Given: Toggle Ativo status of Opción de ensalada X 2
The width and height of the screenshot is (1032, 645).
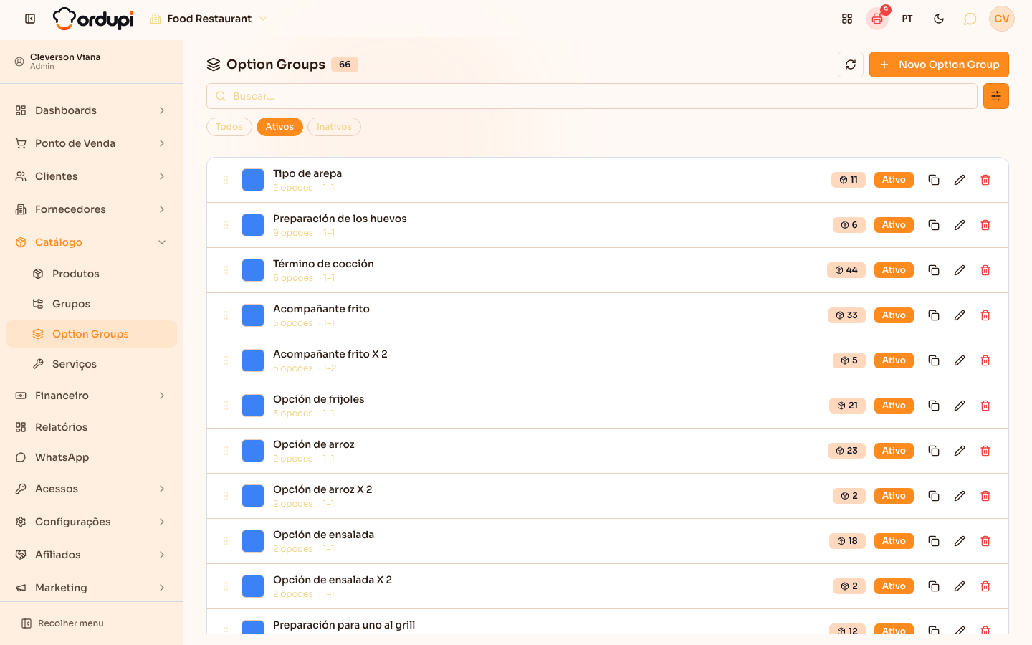Looking at the screenshot, I should (x=894, y=586).
